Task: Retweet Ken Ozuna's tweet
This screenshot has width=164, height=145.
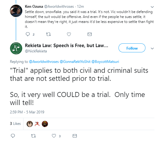Action: pos(48,34)
